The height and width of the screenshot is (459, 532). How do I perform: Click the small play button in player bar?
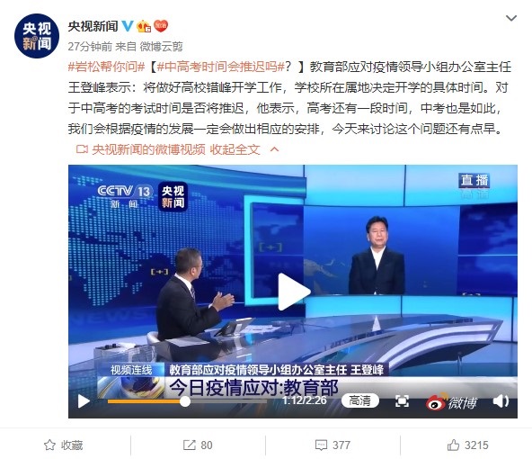click(x=84, y=401)
